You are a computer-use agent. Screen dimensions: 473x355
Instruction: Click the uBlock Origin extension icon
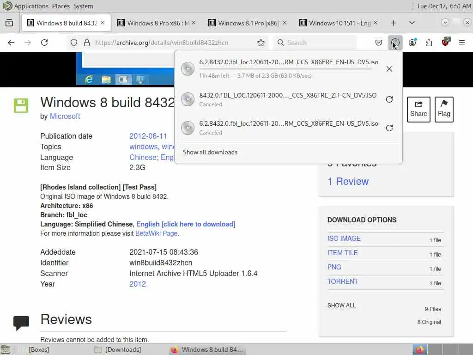[446, 42]
